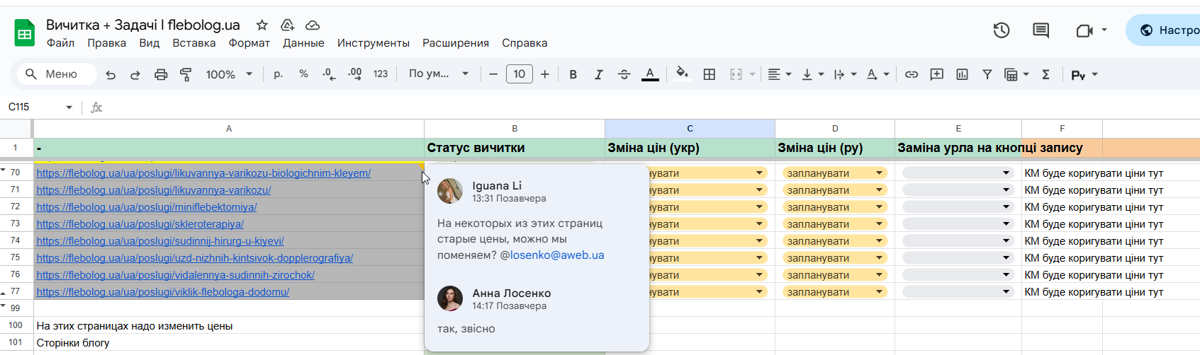The width and height of the screenshot is (1200, 355).
Task: Open row 70 'запланувати' dropdown in column D
Action: point(879,173)
